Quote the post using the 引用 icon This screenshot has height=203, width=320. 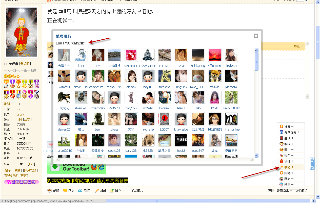coord(80,191)
